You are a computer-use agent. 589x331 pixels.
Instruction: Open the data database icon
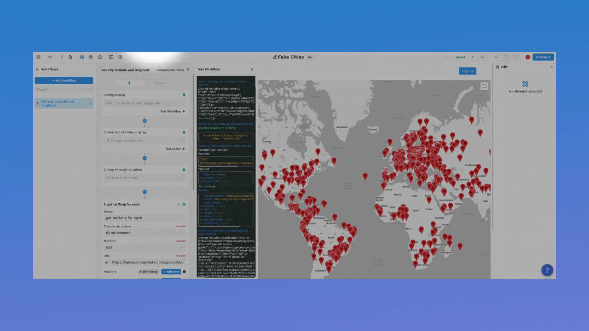coord(82,57)
